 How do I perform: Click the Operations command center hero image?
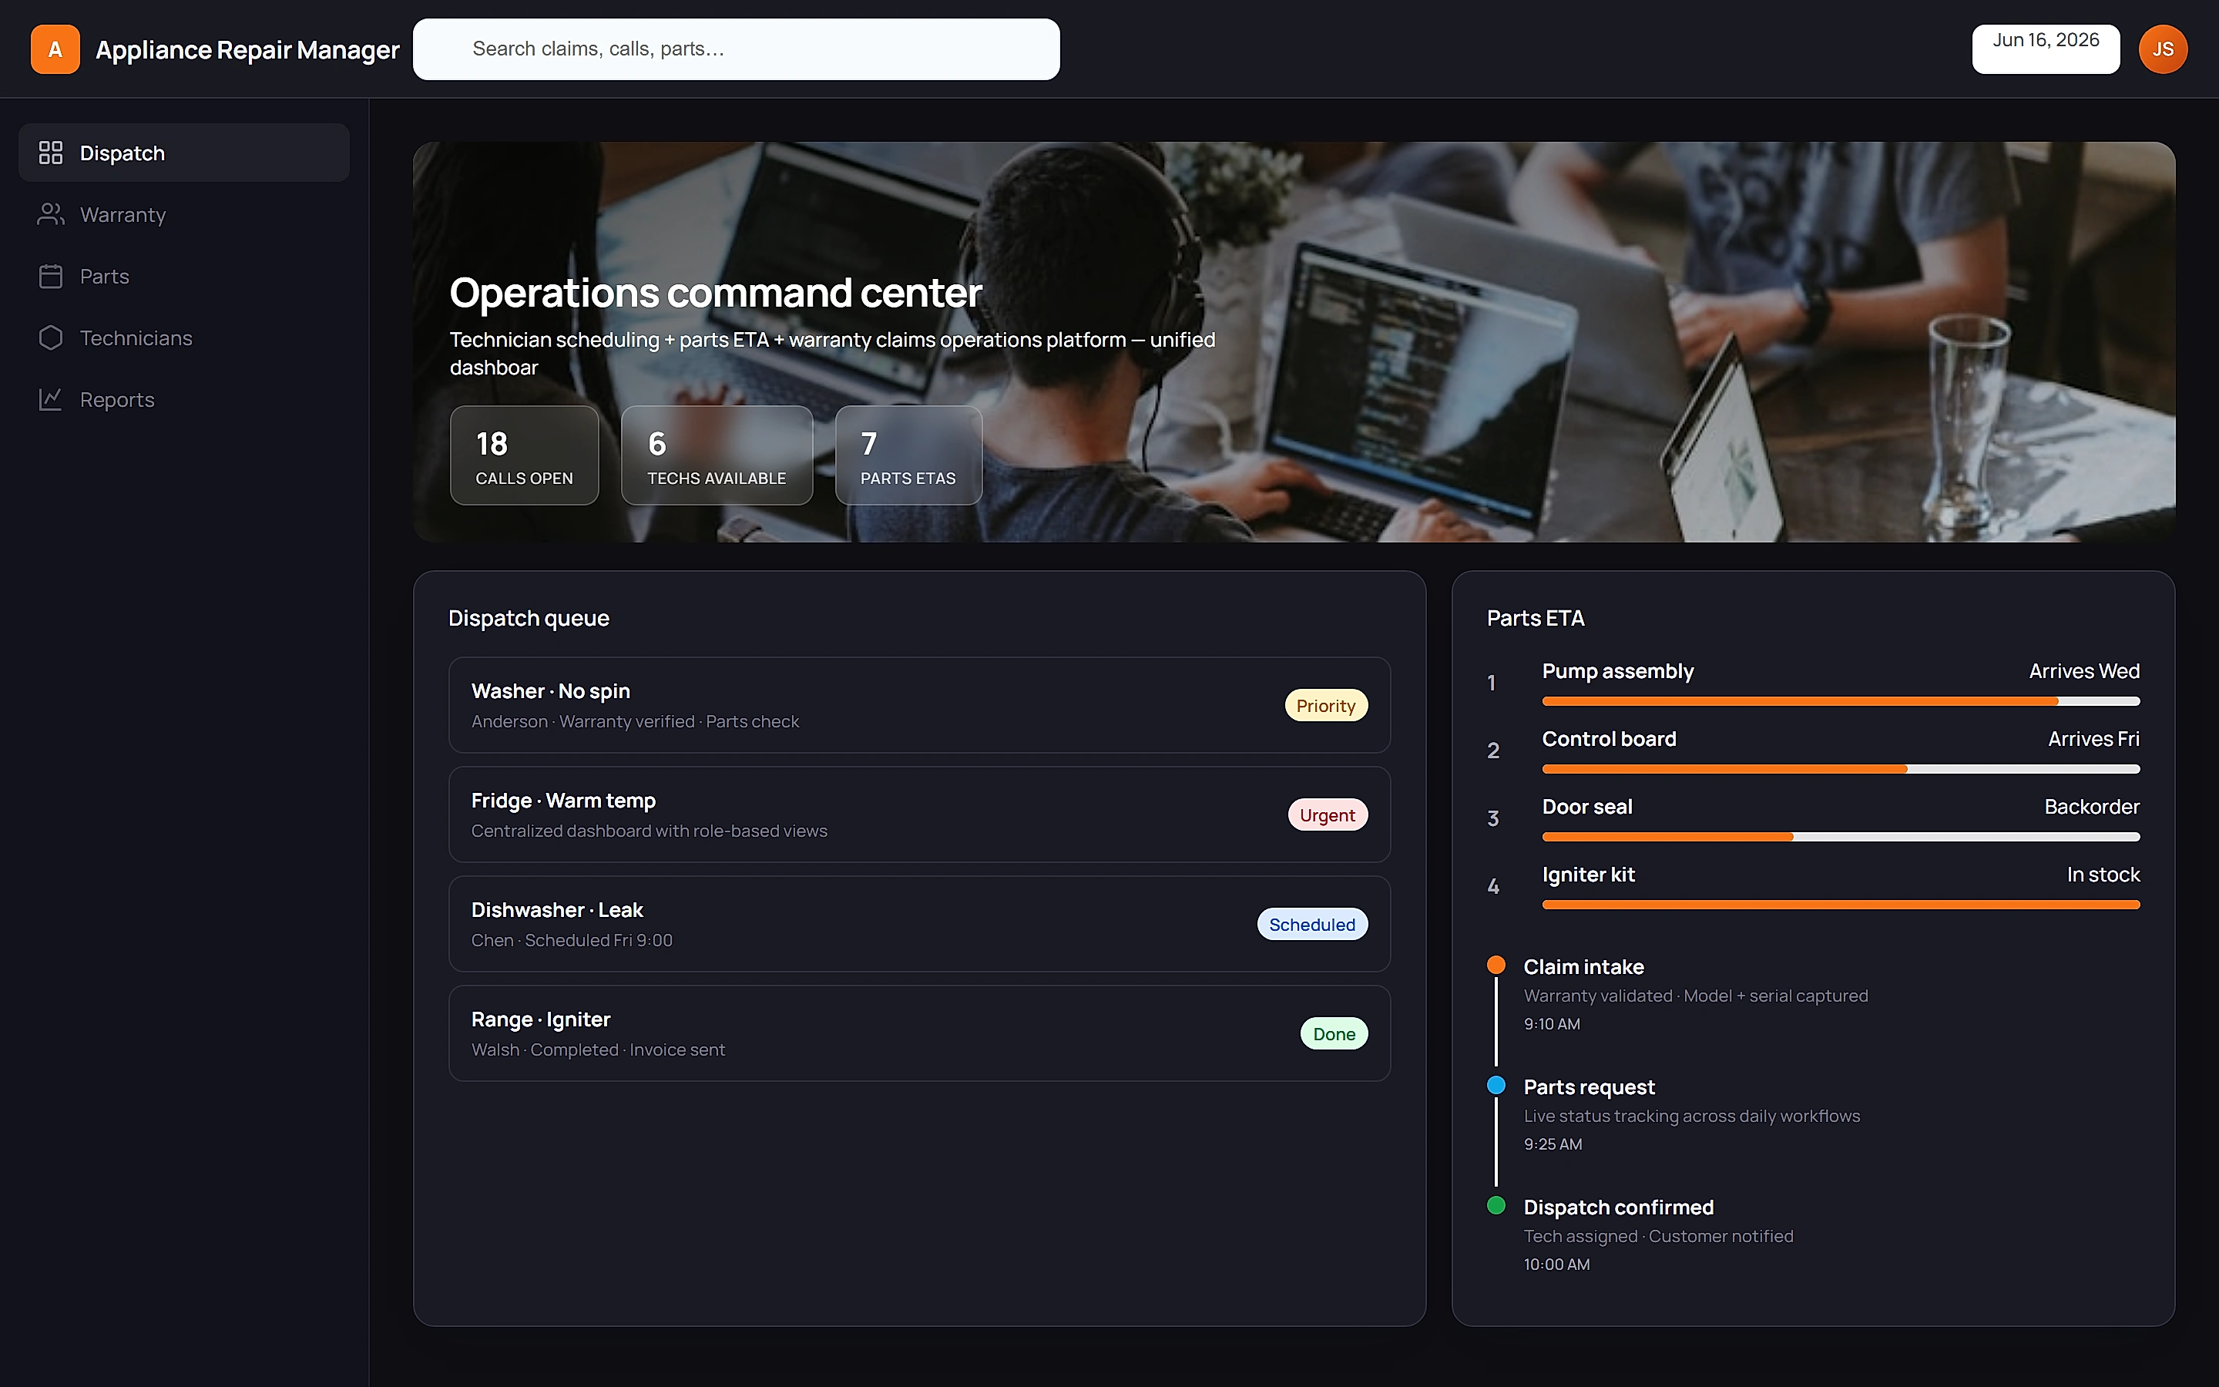click(x=1294, y=341)
